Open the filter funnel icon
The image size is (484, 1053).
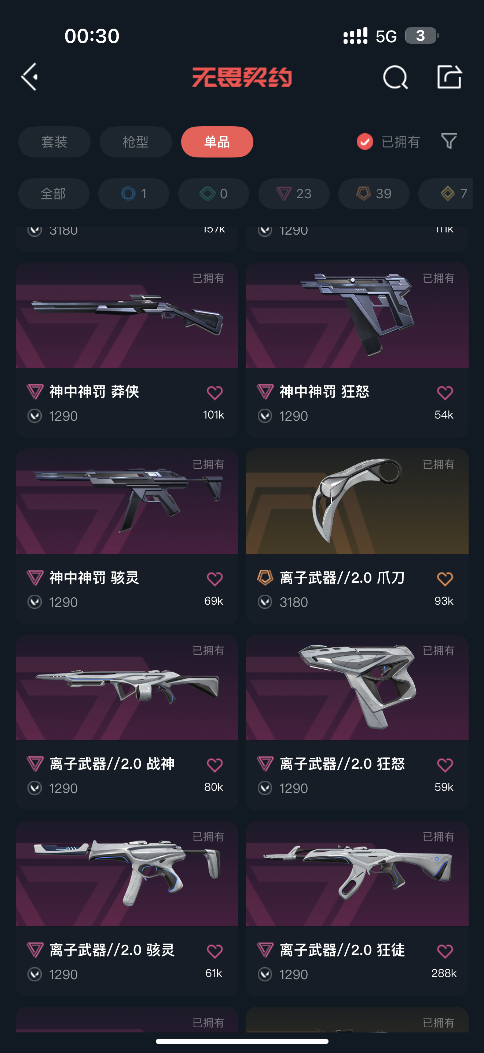449,141
